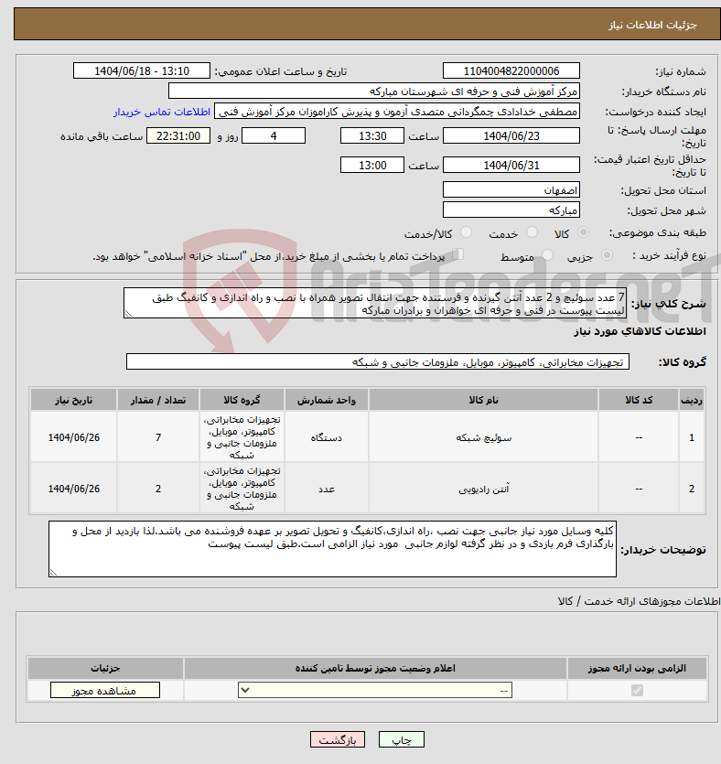Toggle the mandatory license checkbox
This screenshot has width=721, height=764.
pos(637,690)
